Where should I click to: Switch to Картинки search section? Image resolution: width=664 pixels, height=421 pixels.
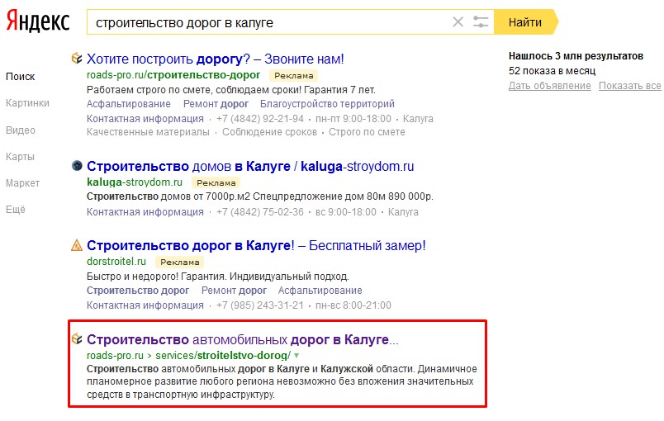27,103
